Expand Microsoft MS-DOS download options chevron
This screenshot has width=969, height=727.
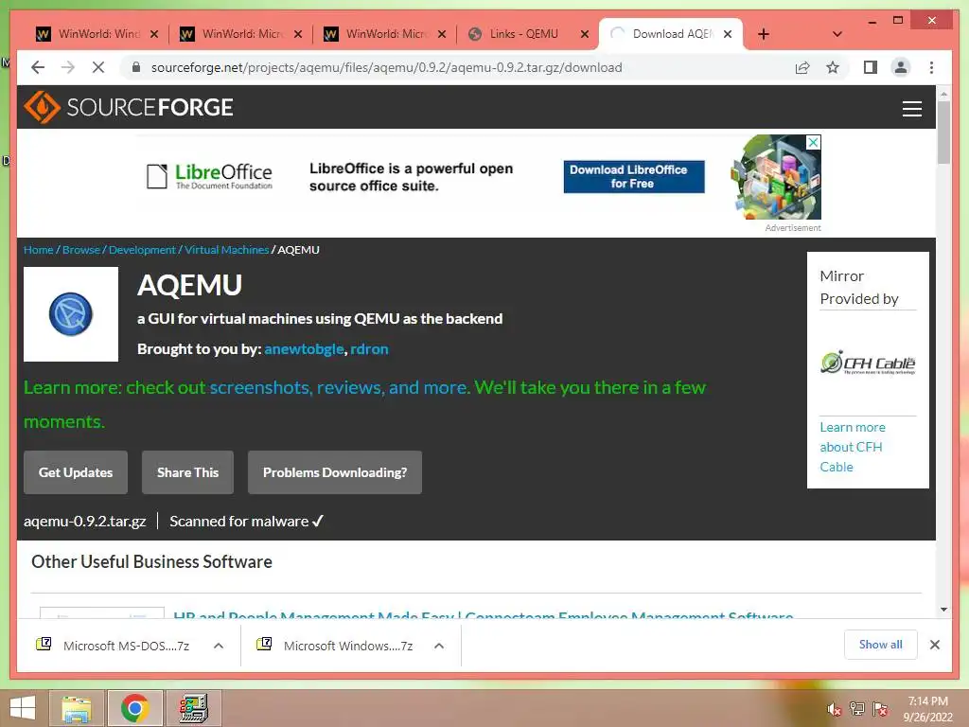(x=219, y=646)
